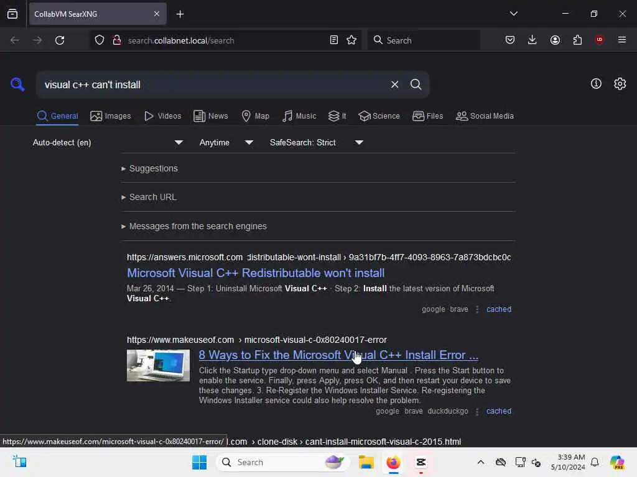Switch to the Videos tab
Viewport: 637px width, 477px height.
click(x=162, y=116)
